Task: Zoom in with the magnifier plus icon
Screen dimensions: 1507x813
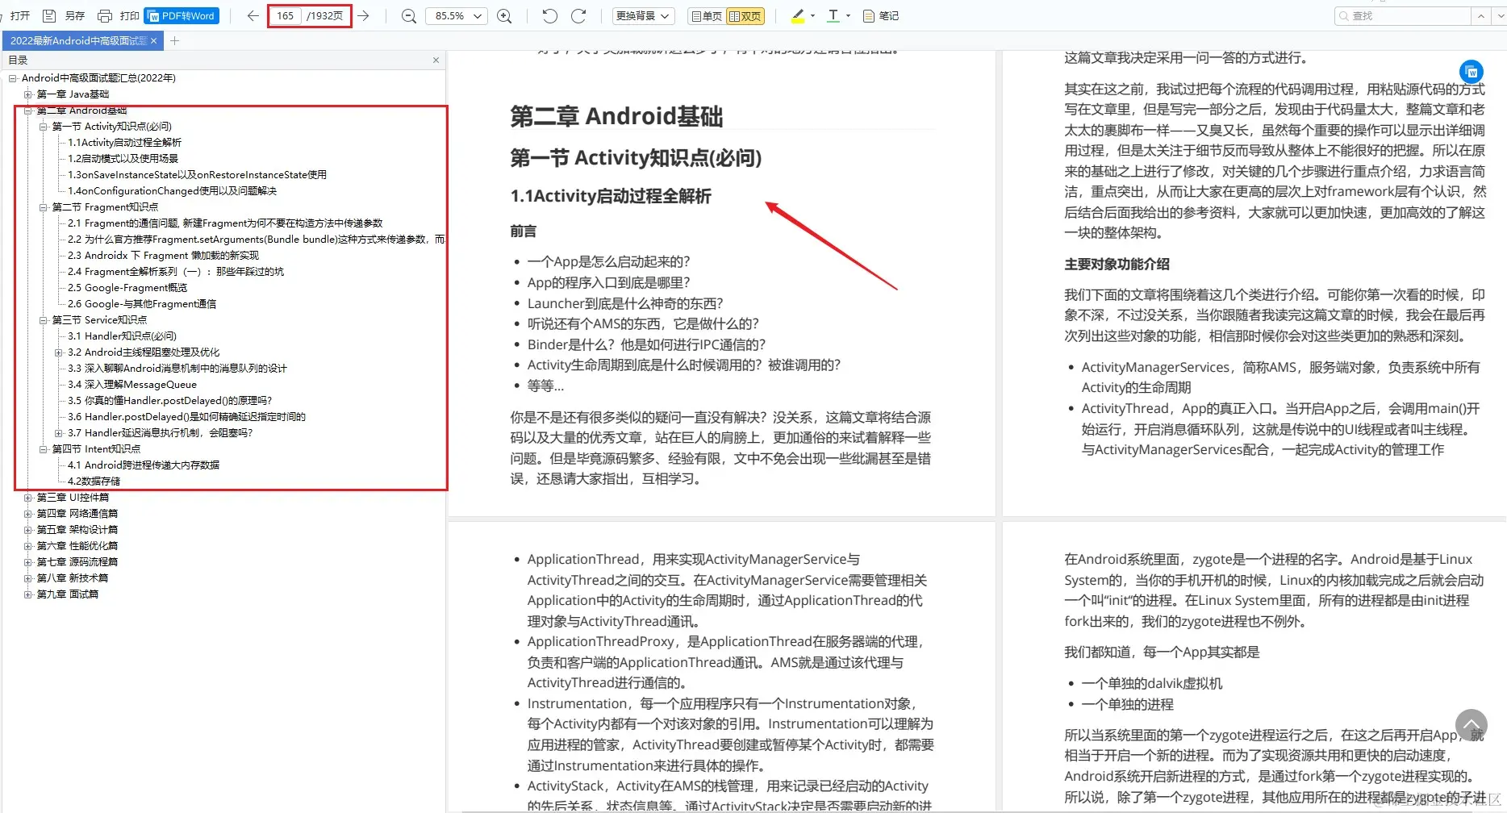Action: coord(504,15)
